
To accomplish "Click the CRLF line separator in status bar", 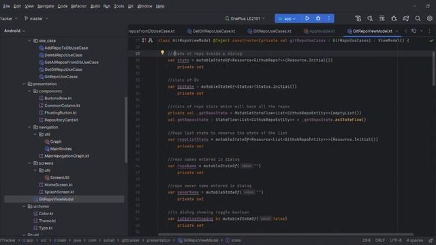I will tap(380, 240).
